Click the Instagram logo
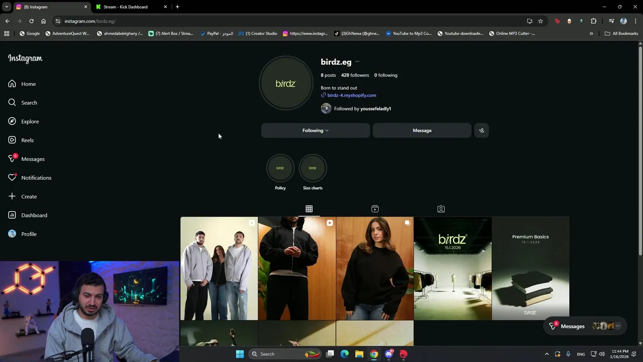 coord(25,58)
